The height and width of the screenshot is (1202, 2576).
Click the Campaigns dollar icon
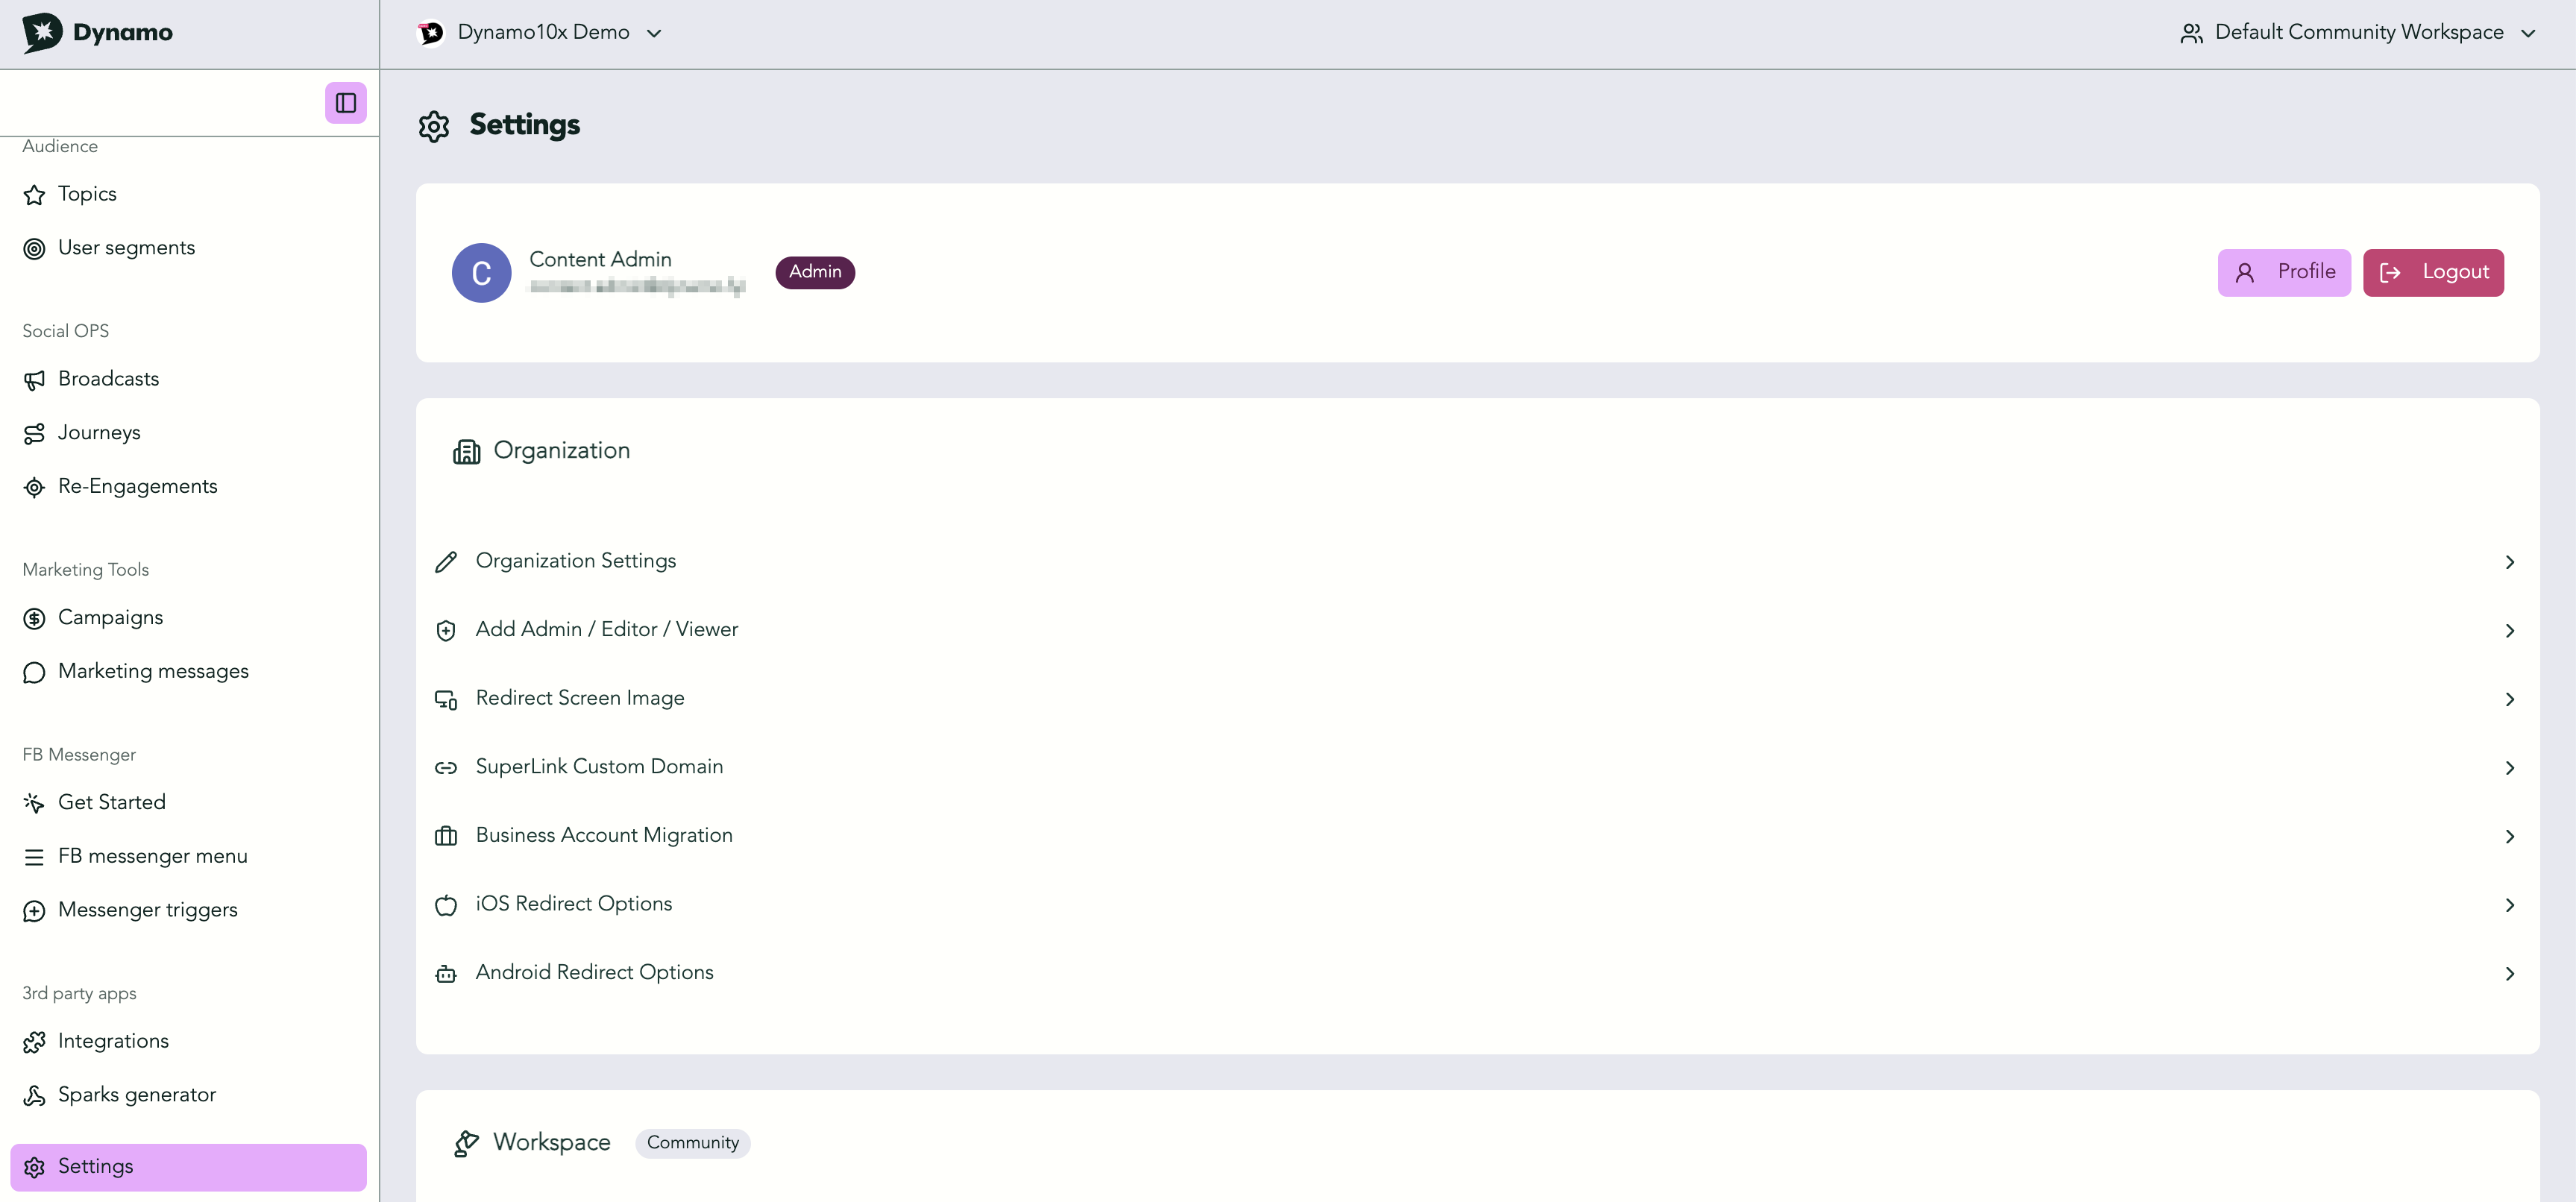[x=34, y=618]
